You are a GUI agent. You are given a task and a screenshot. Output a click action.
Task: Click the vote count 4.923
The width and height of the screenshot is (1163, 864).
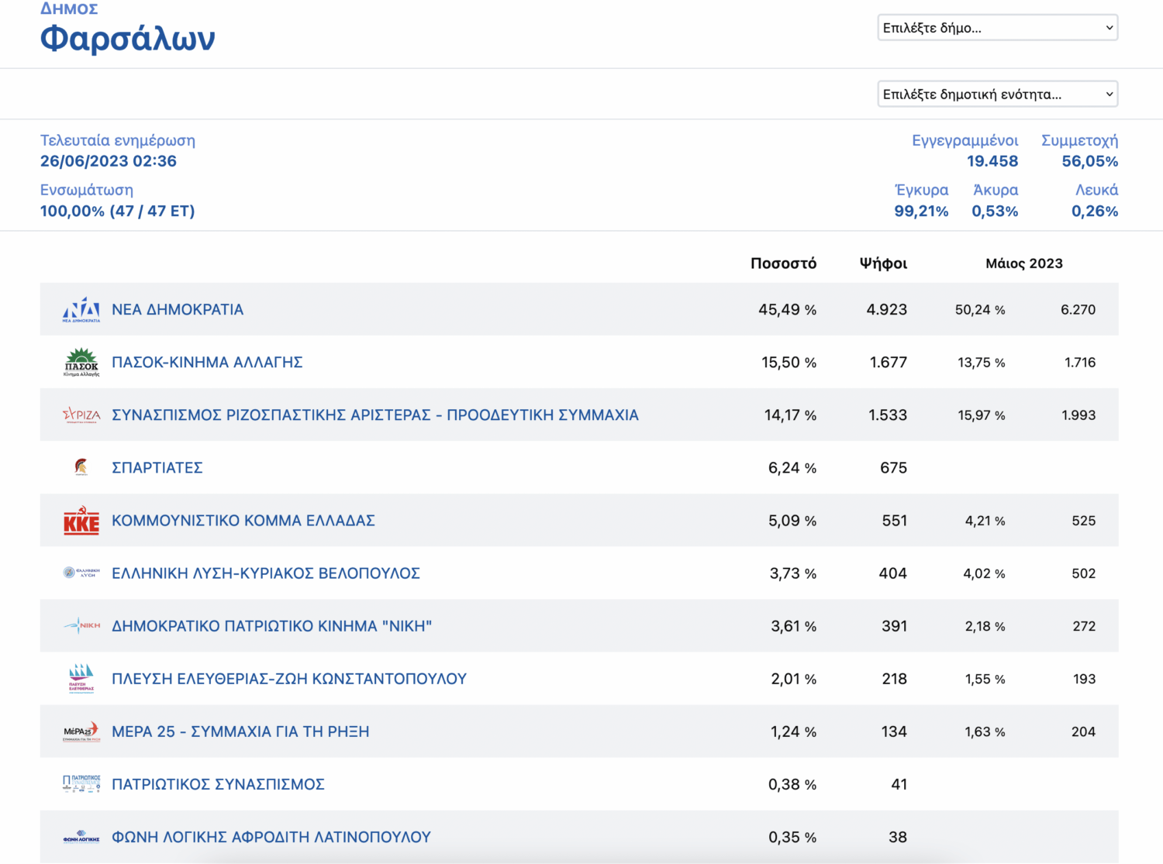pos(886,309)
